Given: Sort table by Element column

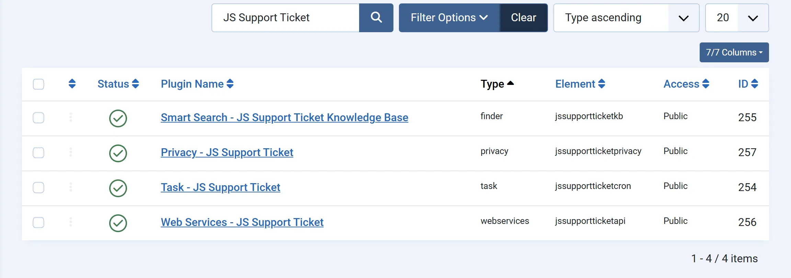Looking at the screenshot, I should click(x=580, y=84).
